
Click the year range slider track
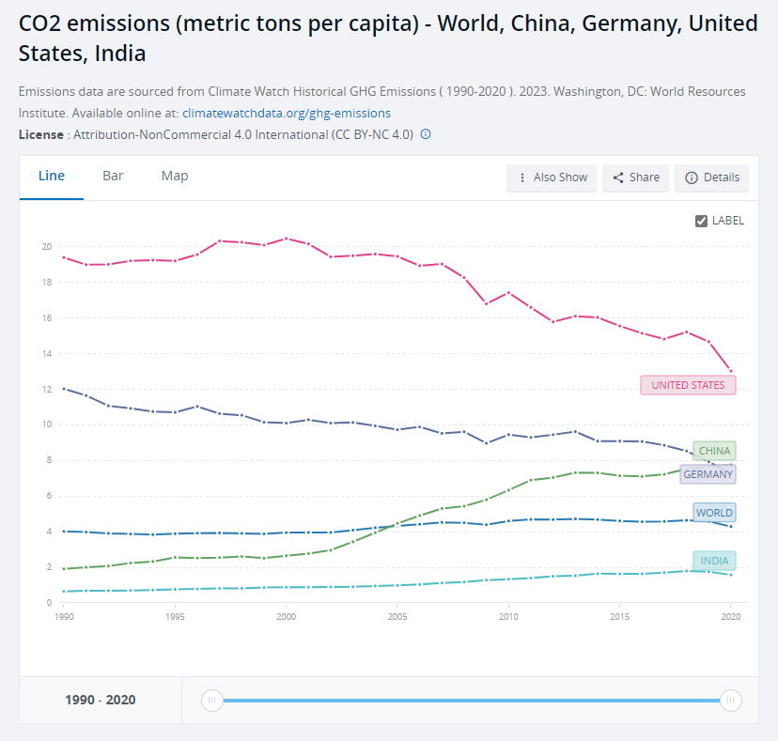pos(470,700)
